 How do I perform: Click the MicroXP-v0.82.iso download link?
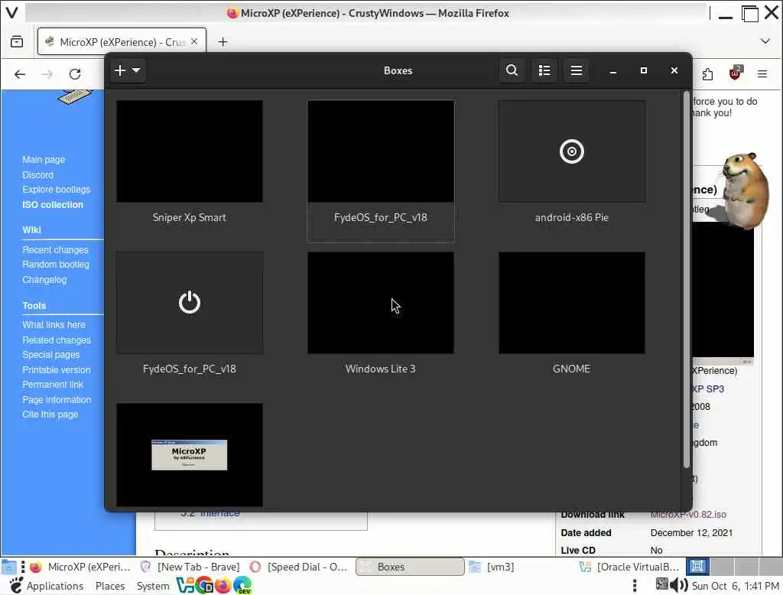pos(688,514)
